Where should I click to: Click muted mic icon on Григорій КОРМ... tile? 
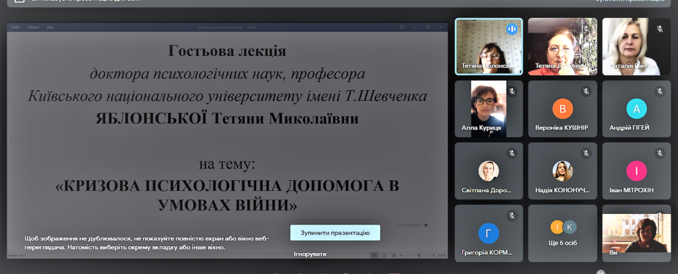click(512, 215)
